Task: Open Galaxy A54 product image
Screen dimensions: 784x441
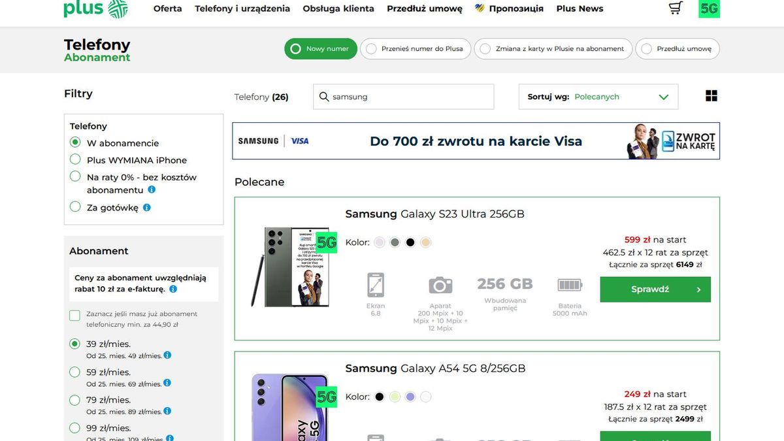Action: 291,407
